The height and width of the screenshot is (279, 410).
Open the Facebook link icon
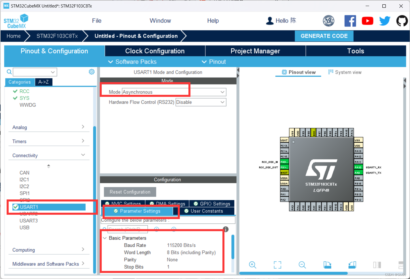(x=350, y=21)
